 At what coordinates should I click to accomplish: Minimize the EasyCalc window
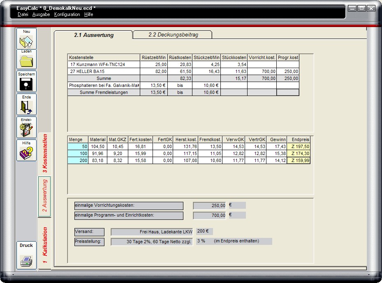352,8
